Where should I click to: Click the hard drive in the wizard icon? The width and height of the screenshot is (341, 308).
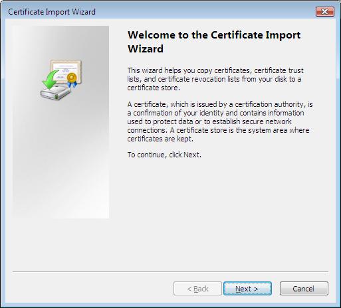[55, 93]
